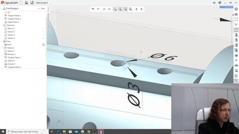This screenshot has height=134, width=239.
Task: Toggle the second highlighted selection-mode toolbar button
Action: tap(120, 9)
